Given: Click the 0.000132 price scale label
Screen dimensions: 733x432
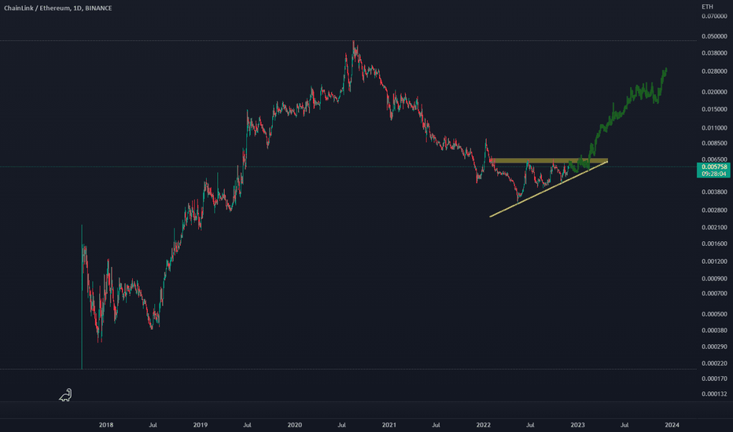Looking at the screenshot, I should [714, 394].
